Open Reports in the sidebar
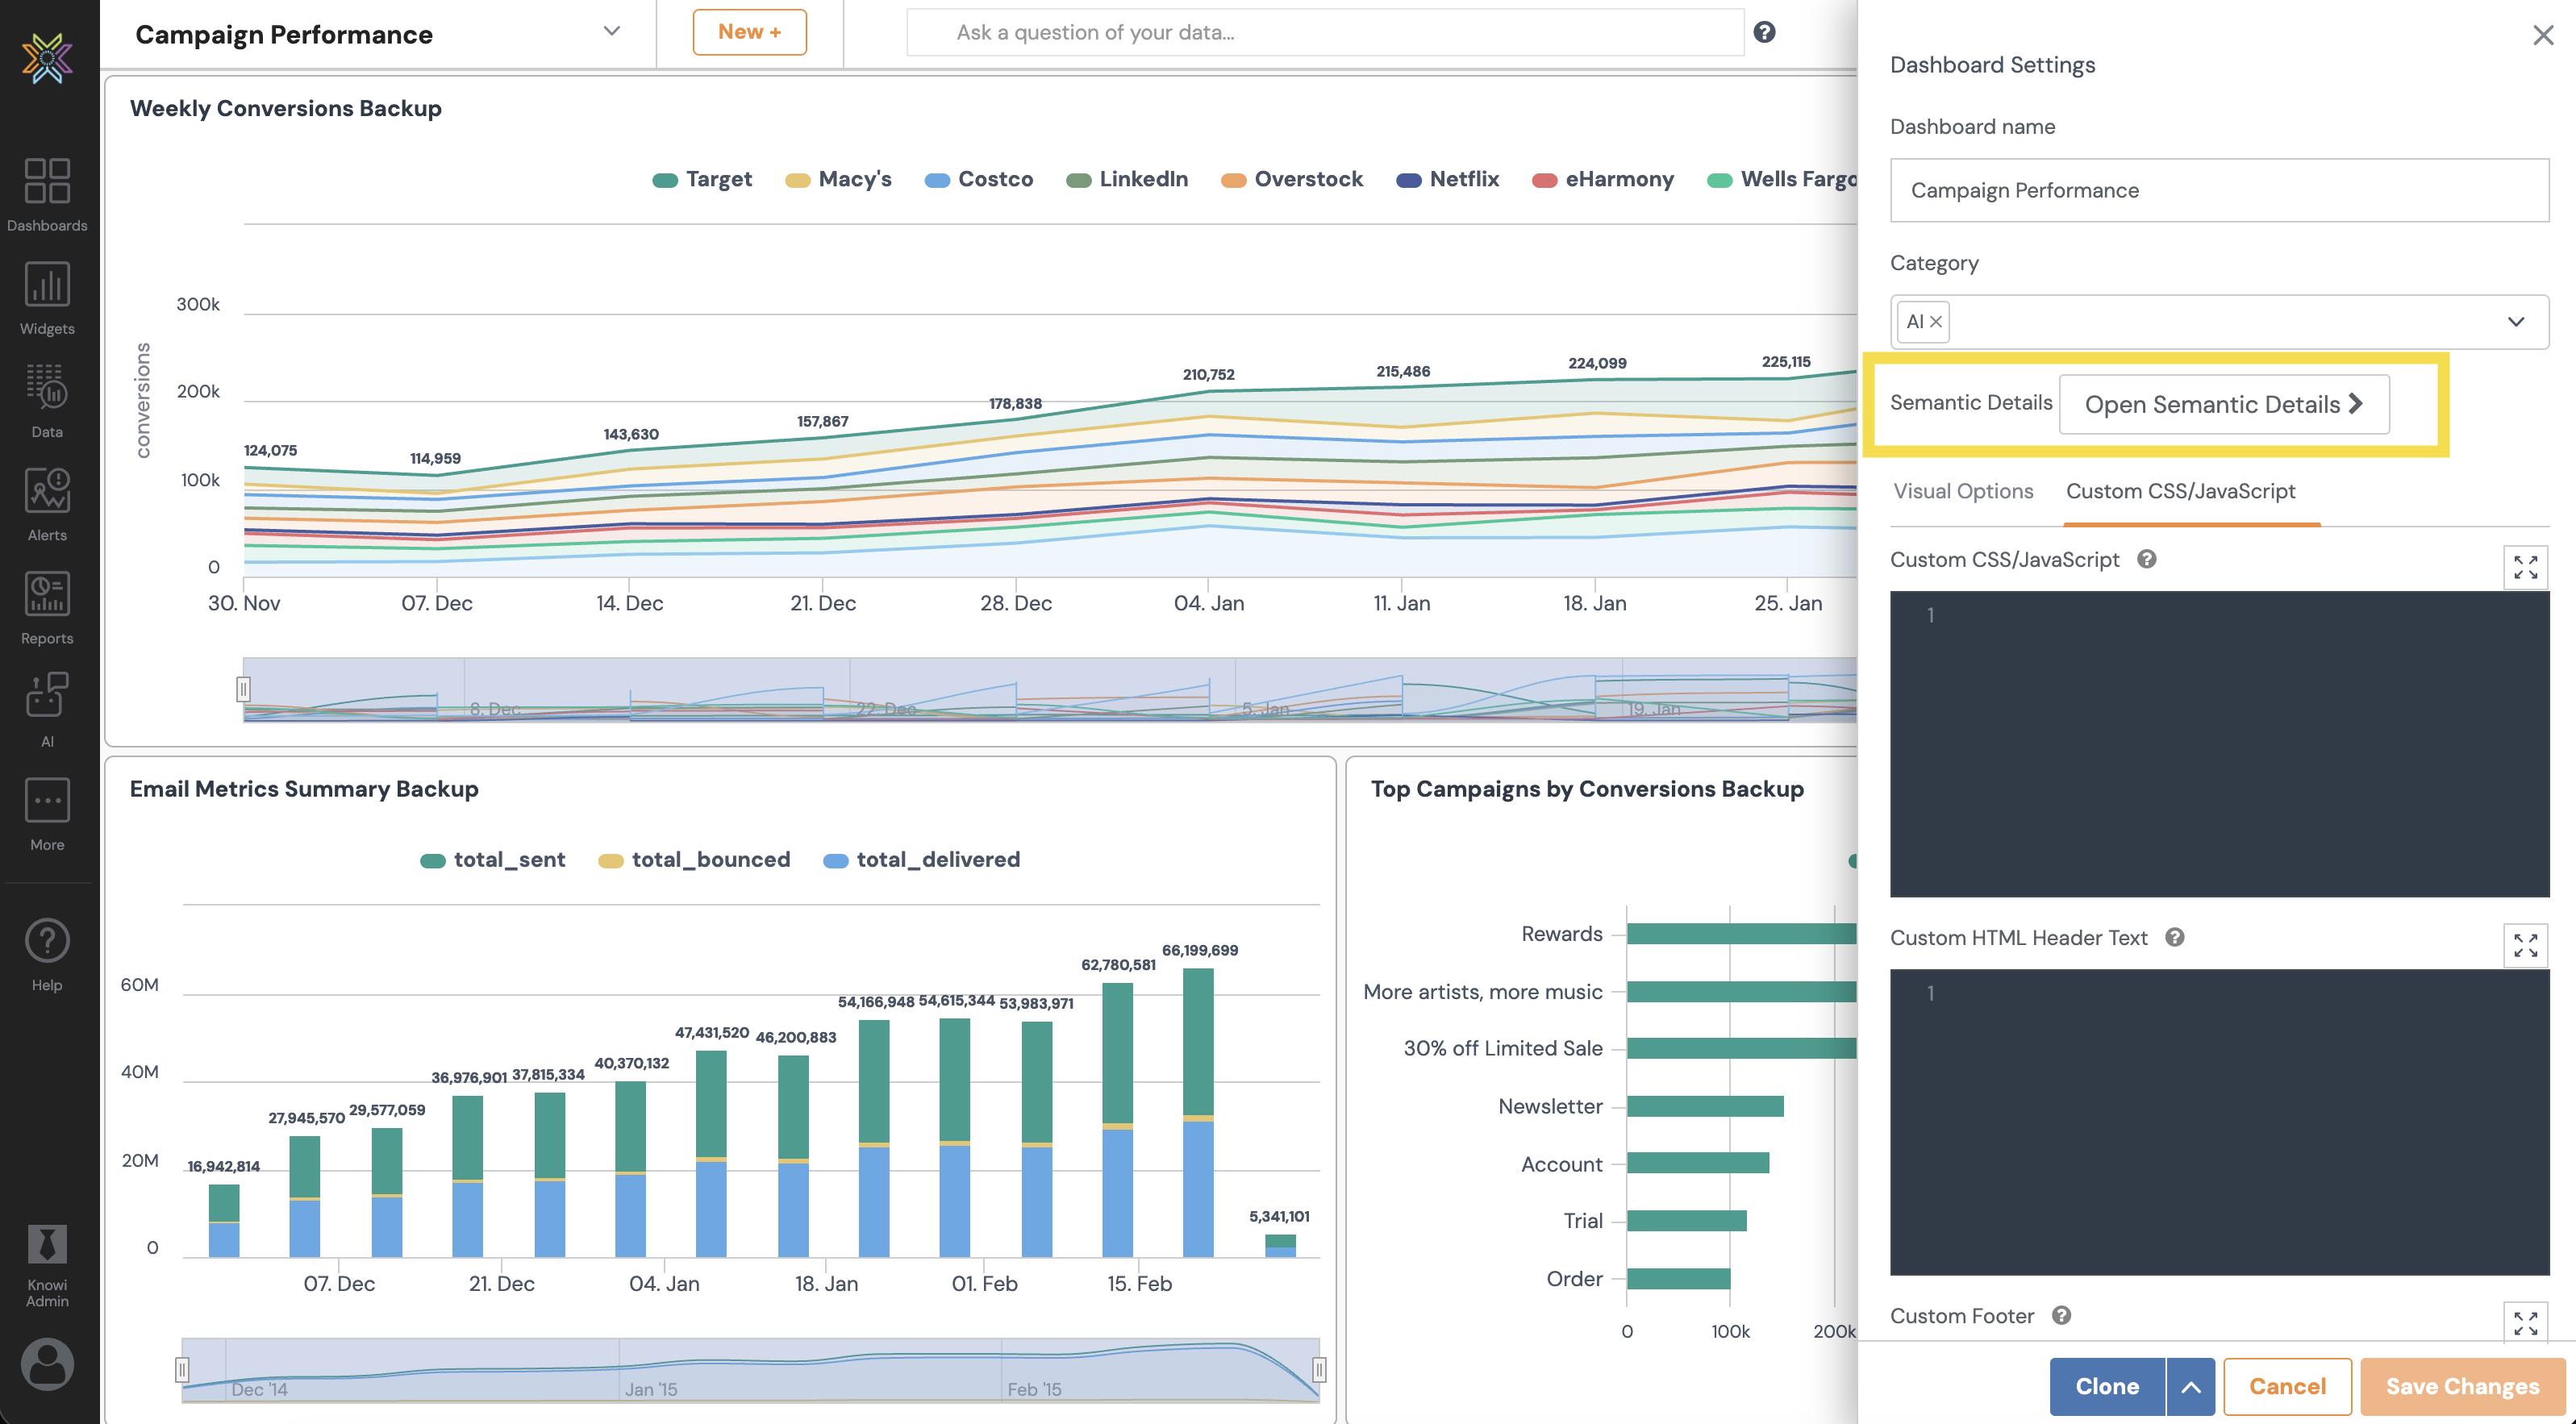2576x1424 pixels. click(x=47, y=607)
